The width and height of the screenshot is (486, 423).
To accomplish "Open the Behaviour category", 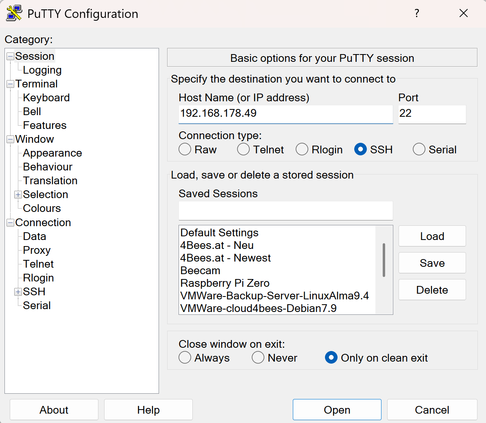I will click(x=48, y=167).
